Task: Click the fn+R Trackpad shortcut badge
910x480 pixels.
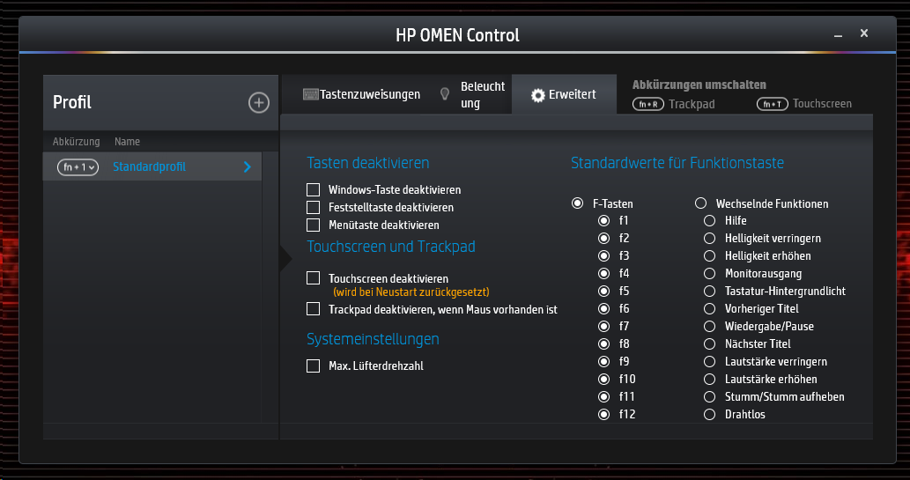Action: pos(647,105)
